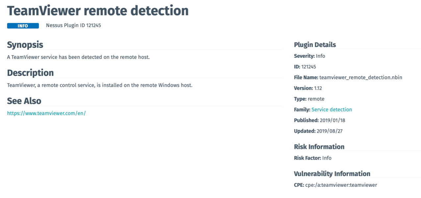Click the synopsis sentence about detected service
Screen dimensions: 421x198
click(x=78, y=57)
